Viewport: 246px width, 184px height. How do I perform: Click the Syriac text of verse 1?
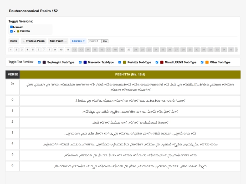click(x=130, y=112)
